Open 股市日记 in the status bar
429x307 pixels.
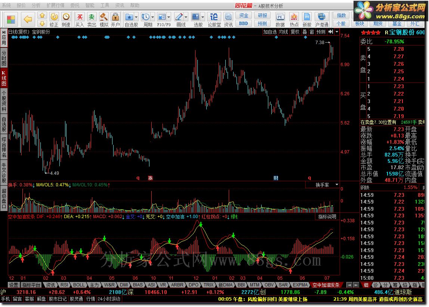click(58, 299)
